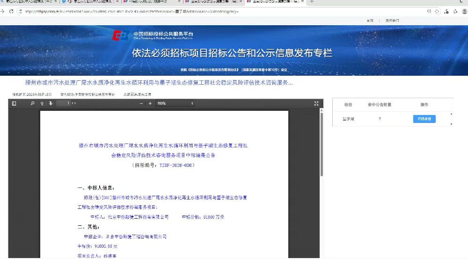468x259 pixels.
Task: Click the page title starting 滕州市城市污水处理厂
Action: coord(159,83)
